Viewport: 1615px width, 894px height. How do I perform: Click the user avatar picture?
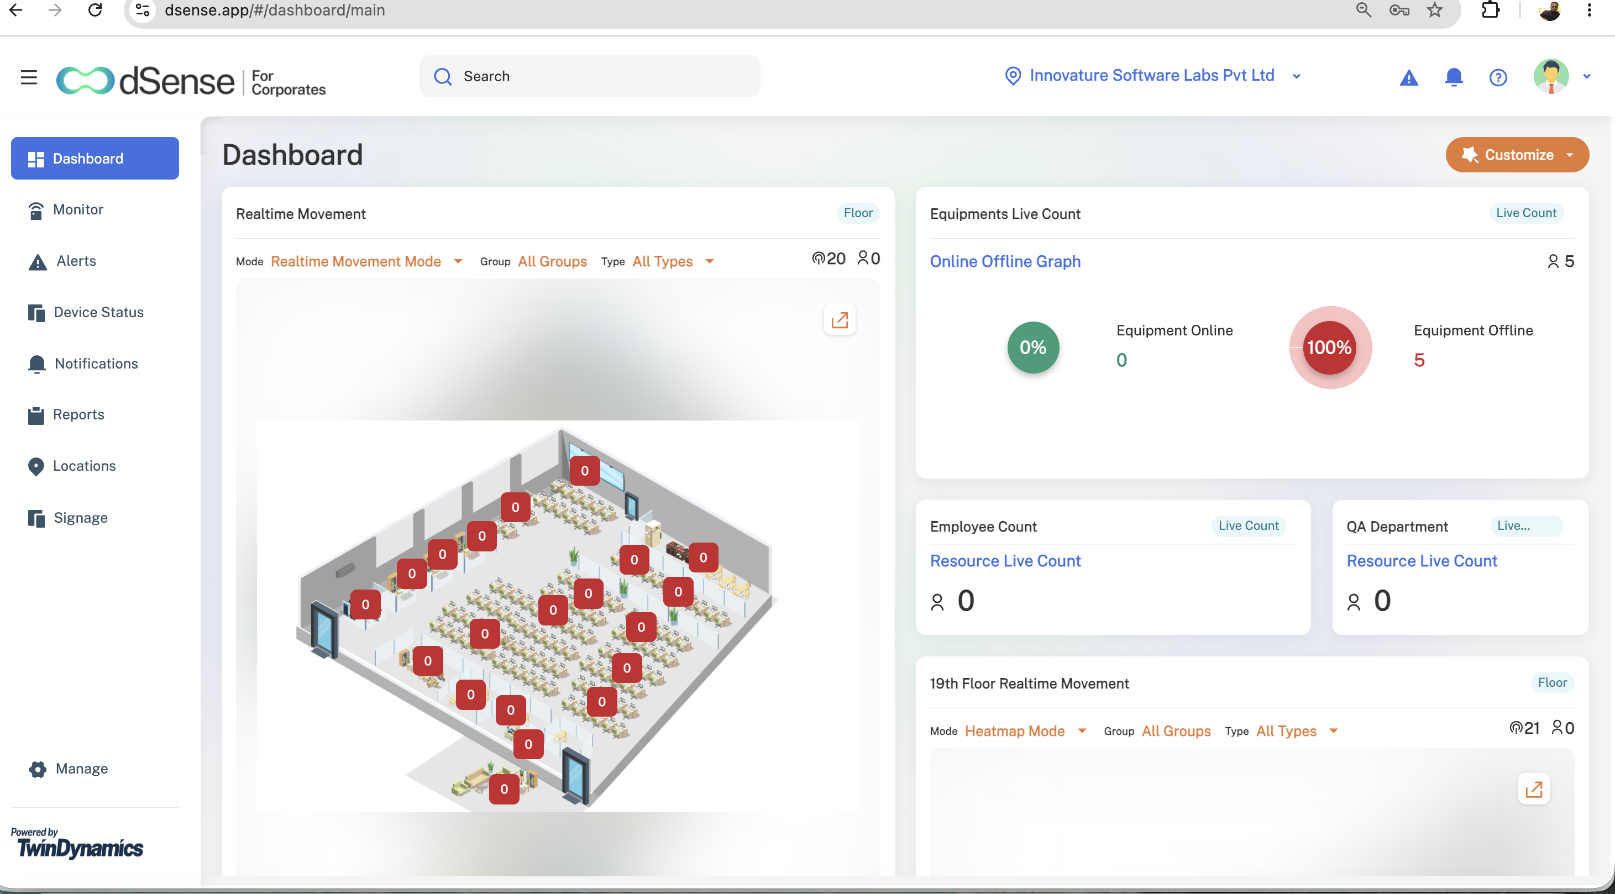tap(1550, 76)
